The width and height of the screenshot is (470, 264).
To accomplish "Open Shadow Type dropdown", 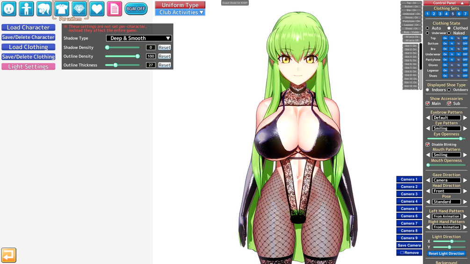I will point(139,38).
